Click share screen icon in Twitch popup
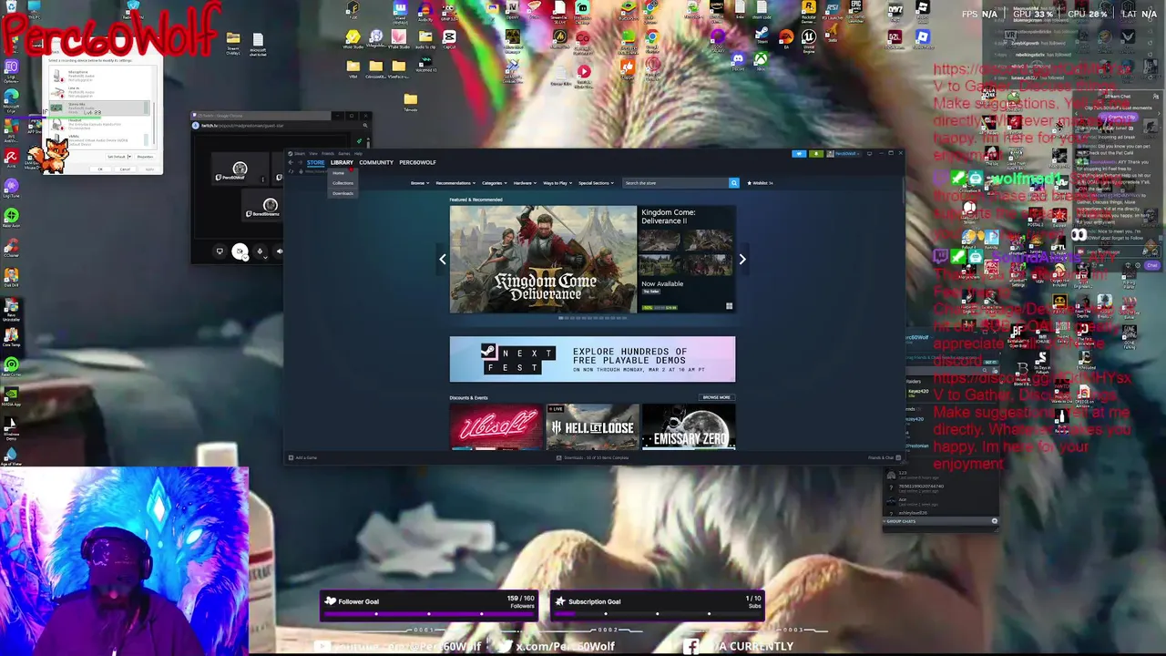Image resolution: width=1166 pixels, height=656 pixels. point(220,251)
